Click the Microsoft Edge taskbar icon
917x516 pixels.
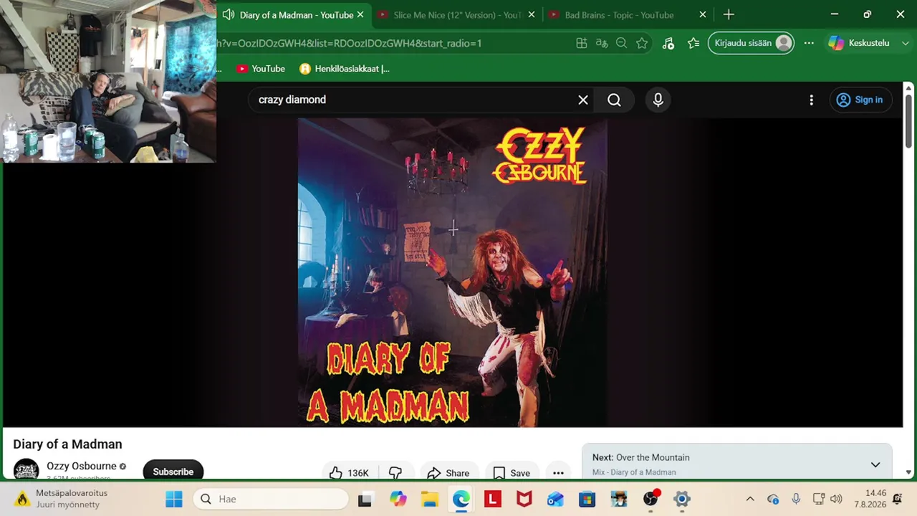click(x=461, y=499)
